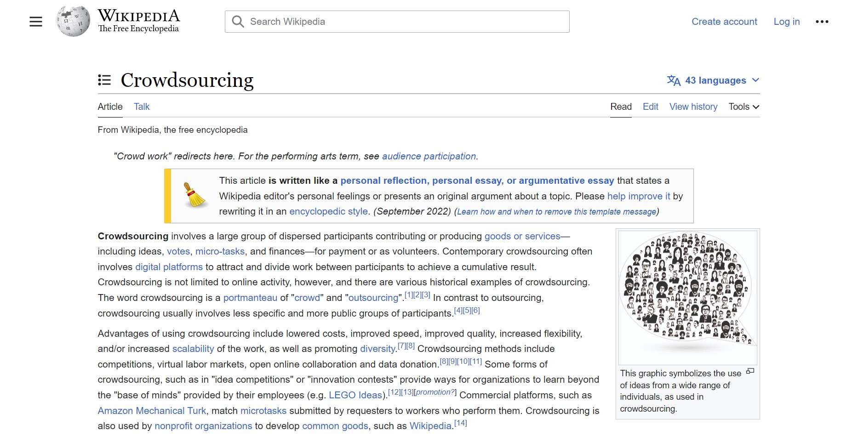Click the broom cleanup icon

click(195, 195)
